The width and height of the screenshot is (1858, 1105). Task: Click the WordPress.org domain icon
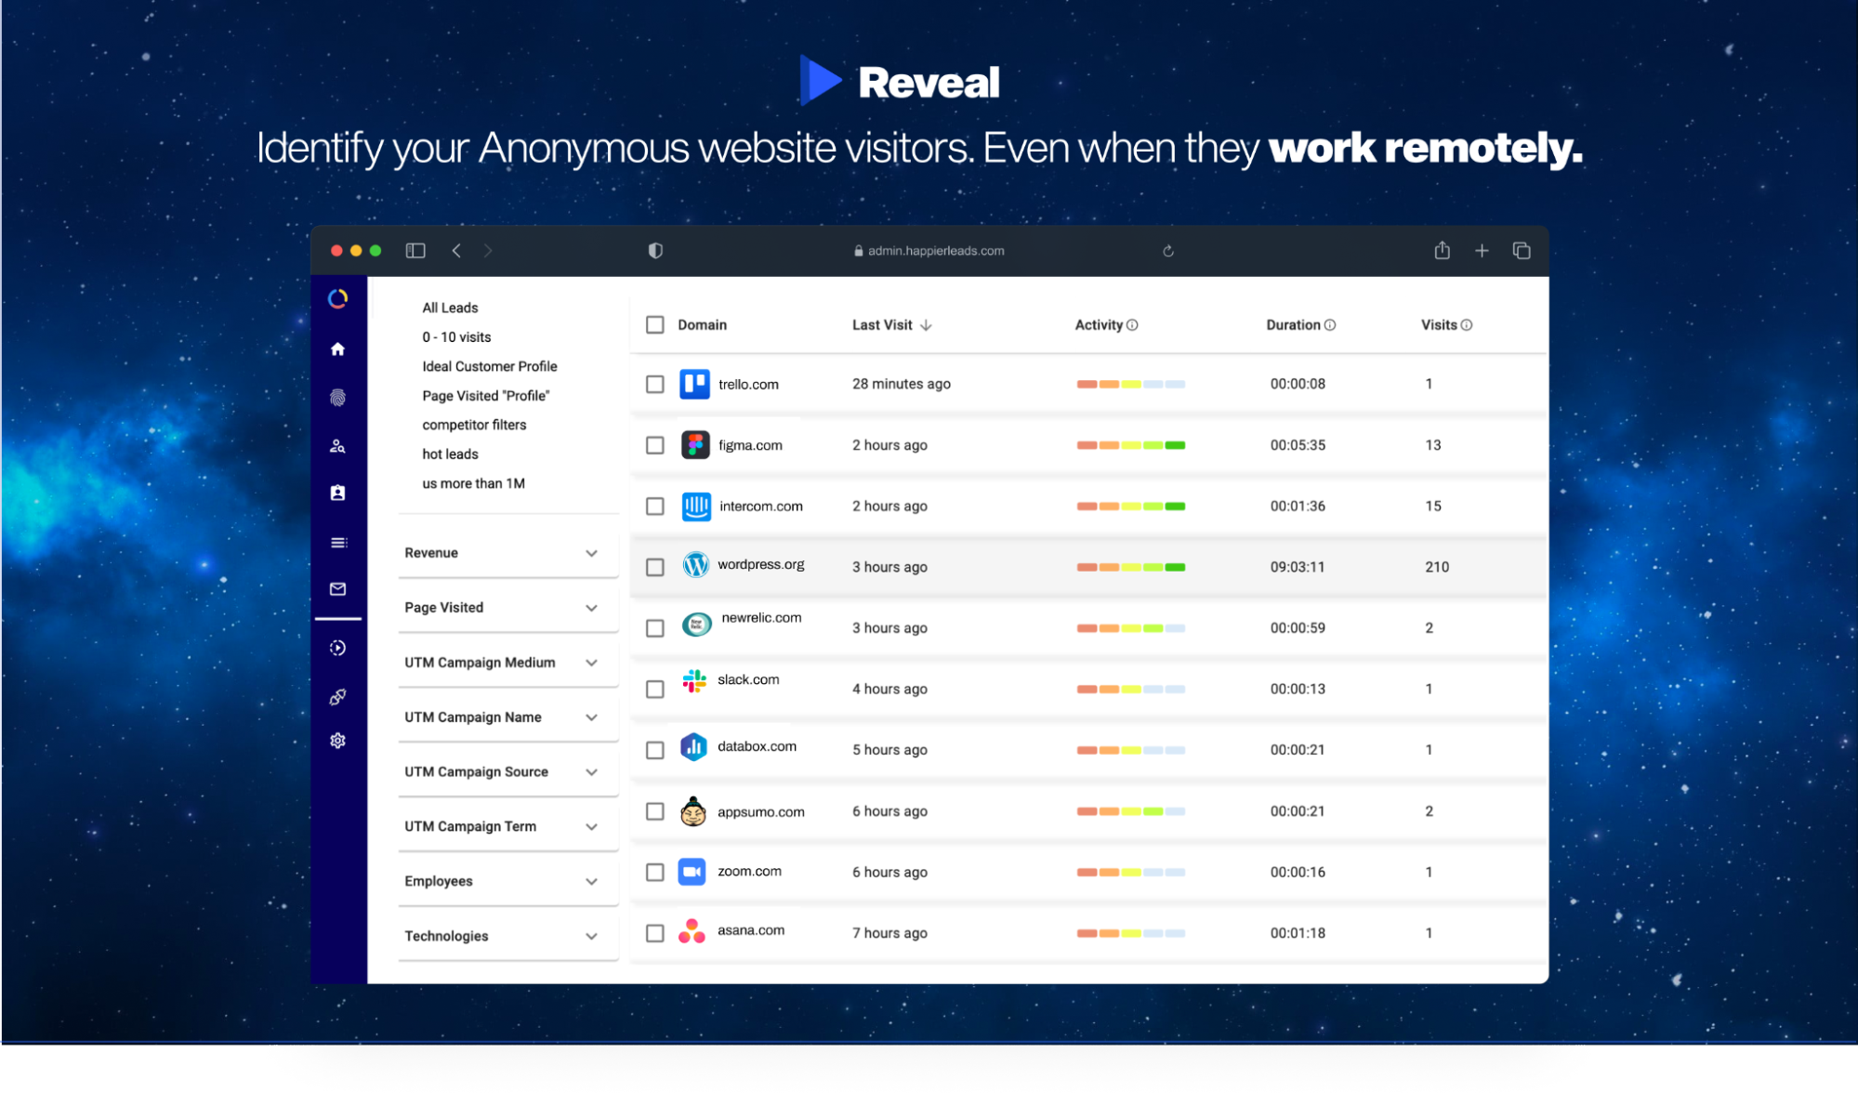click(x=695, y=564)
